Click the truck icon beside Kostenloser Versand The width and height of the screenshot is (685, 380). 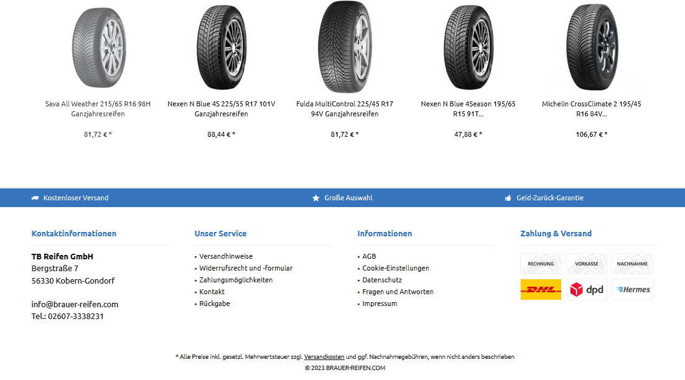(x=35, y=198)
